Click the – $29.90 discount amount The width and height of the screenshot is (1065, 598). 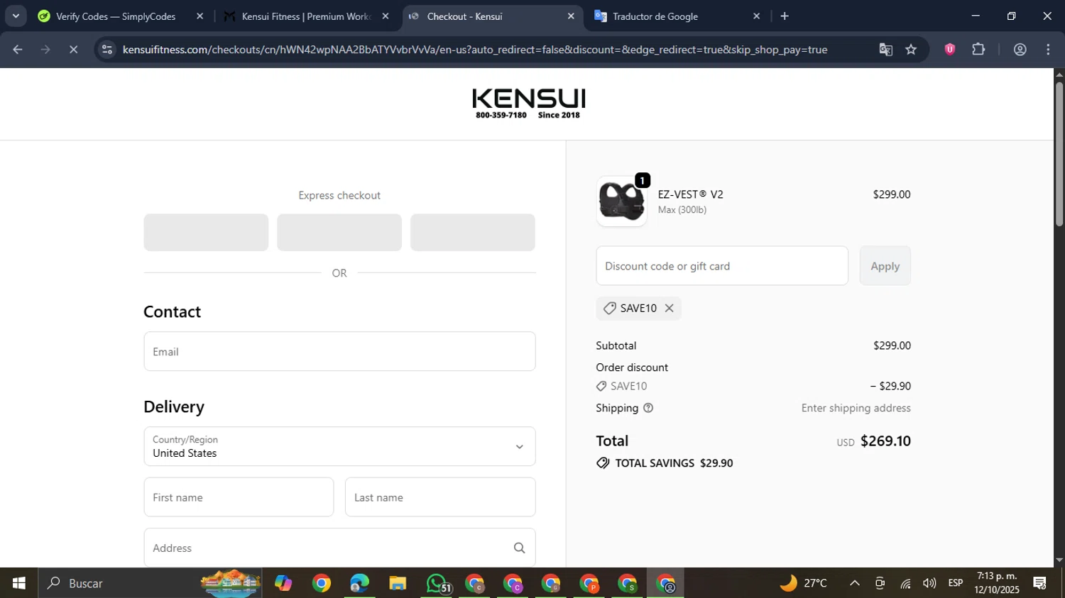(890, 386)
